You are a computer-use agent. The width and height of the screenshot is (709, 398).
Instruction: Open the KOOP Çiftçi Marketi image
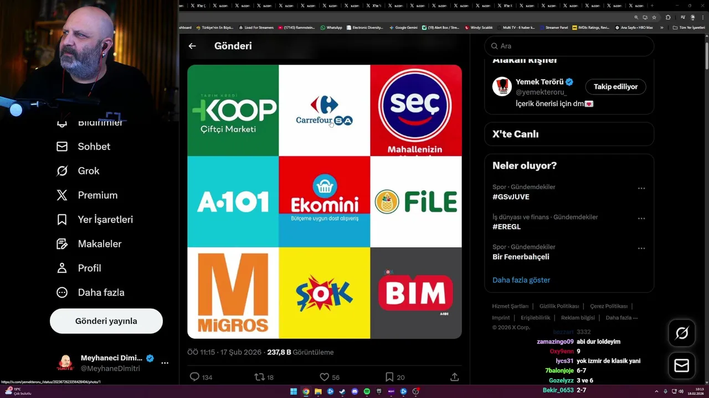click(233, 110)
